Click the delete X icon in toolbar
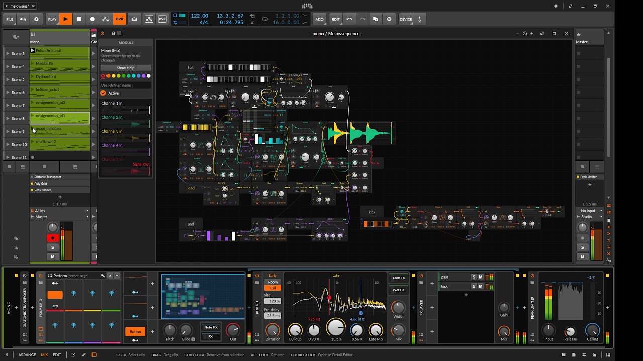Viewport: 643px width, 361px height. point(389,19)
